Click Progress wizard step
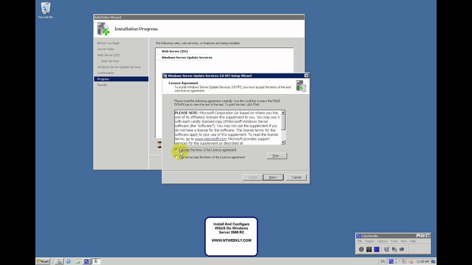Image resolution: width=472 pixels, height=265 pixels. click(x=121, y=79)
